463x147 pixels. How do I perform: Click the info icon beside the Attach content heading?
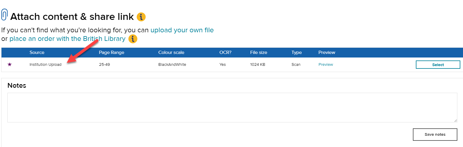pyautogui.click(x=141, y=17)
